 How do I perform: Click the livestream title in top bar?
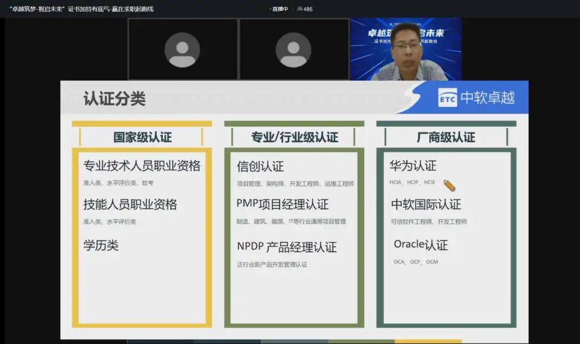click(82, 9)
